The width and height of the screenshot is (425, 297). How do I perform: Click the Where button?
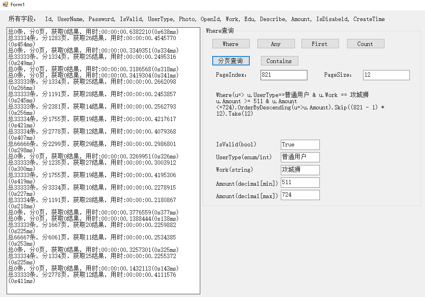(231, 44)
